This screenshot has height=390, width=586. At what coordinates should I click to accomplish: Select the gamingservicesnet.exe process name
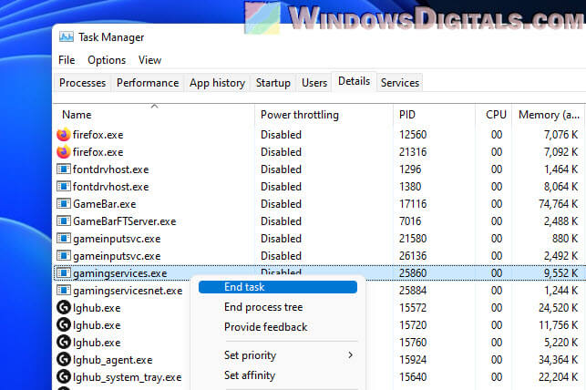pos(128,291)
